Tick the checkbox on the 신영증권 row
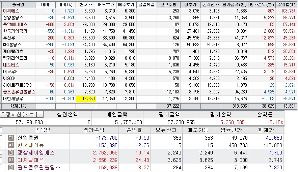The image size is (298, 172). 1,138
